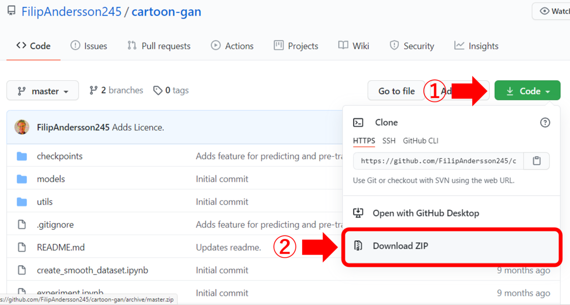Image resolution: width=570 pixels, height=305 pixels.
Task: Click the .gitignore file icon
Action: click(x=22, y=225)
